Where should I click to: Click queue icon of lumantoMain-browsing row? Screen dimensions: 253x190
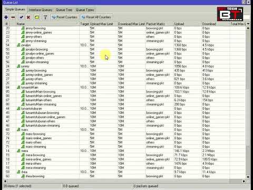pos(23,91)
